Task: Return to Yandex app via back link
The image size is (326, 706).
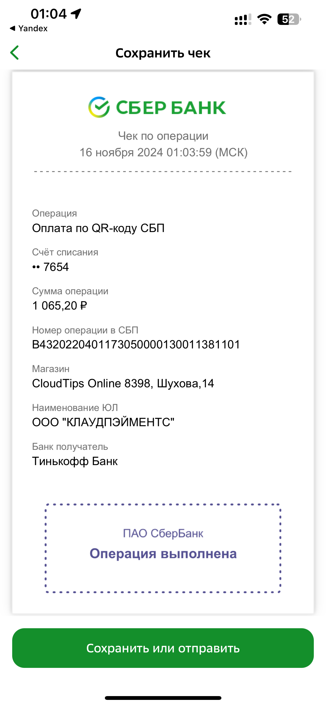Action: tap(28, 28)
